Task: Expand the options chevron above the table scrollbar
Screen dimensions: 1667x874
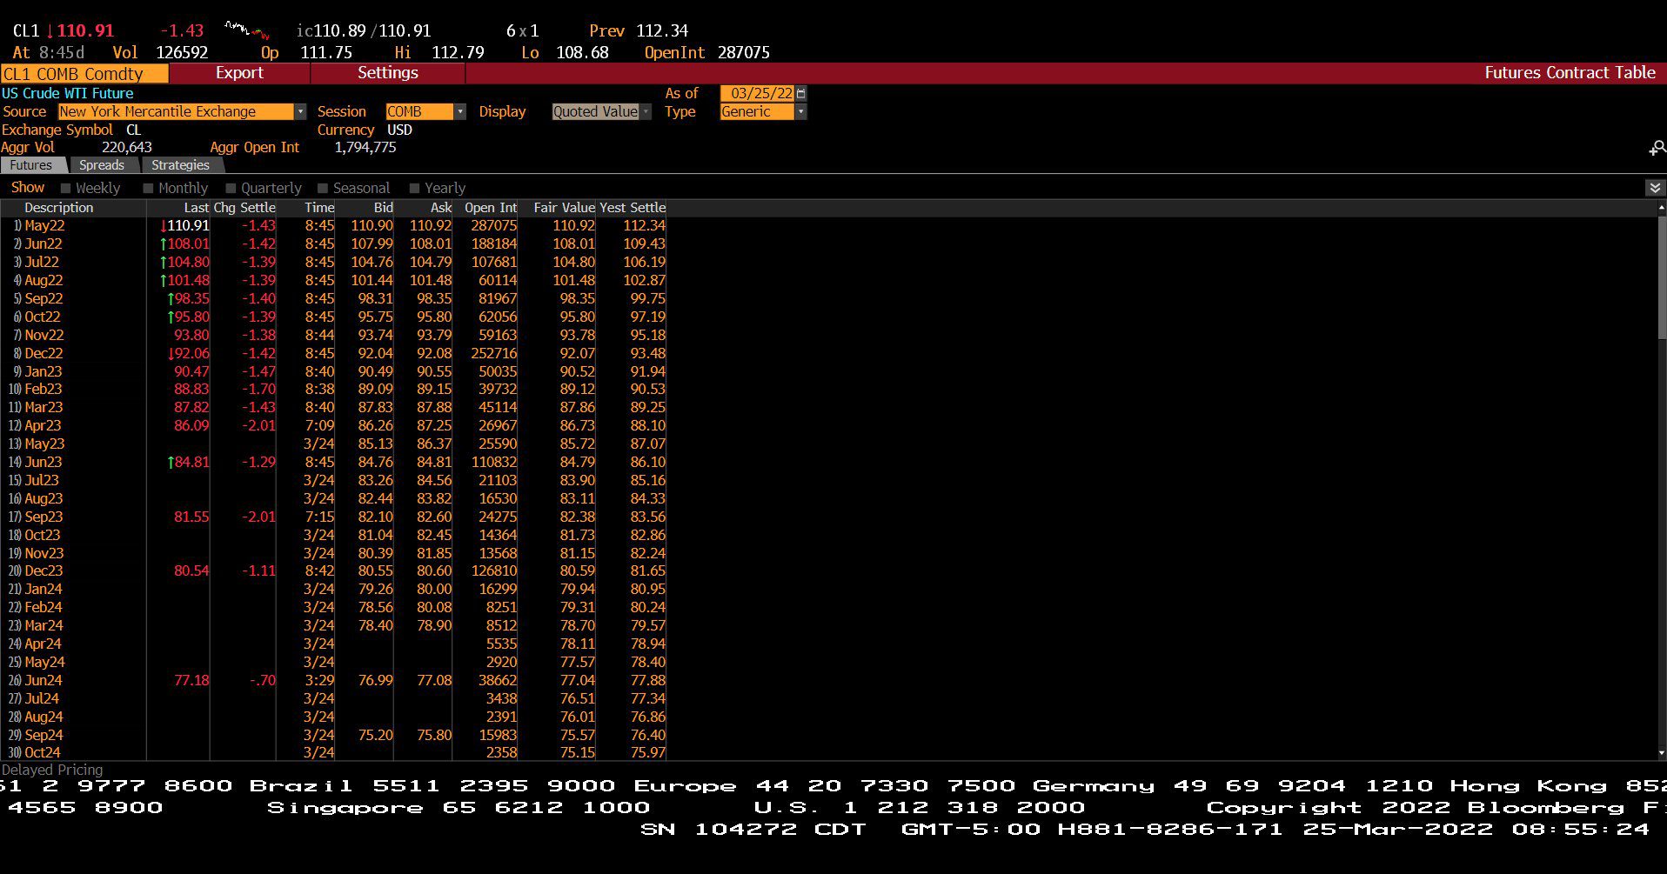Action: click(x=1655, y=188)
